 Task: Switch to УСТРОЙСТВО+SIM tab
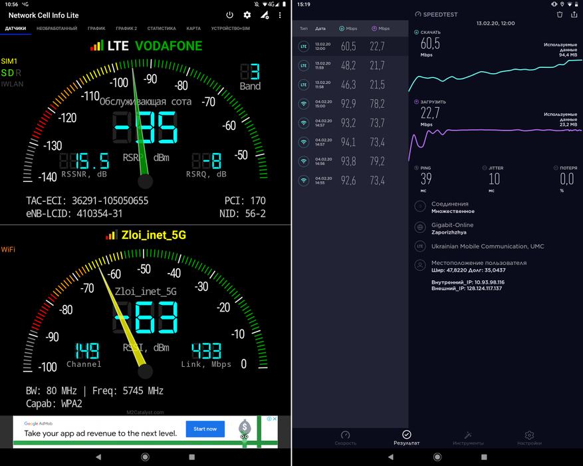pos(231,28)
